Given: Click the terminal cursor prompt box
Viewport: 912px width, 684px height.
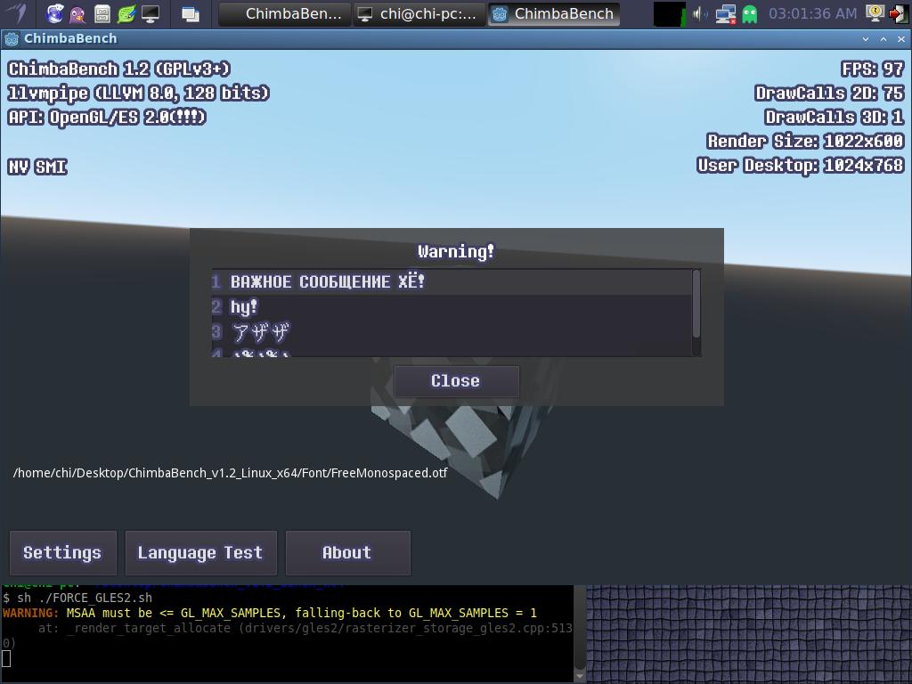Looking at the screenshot, I should click(x=6, y=659).
